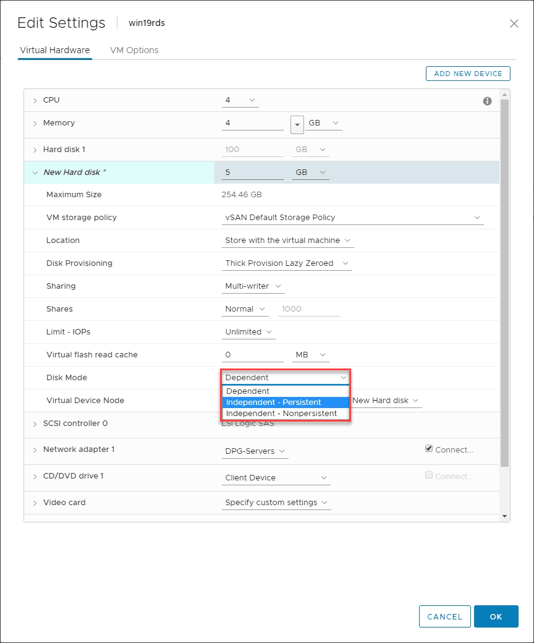Click the CPU information icon

pos(487,101)
